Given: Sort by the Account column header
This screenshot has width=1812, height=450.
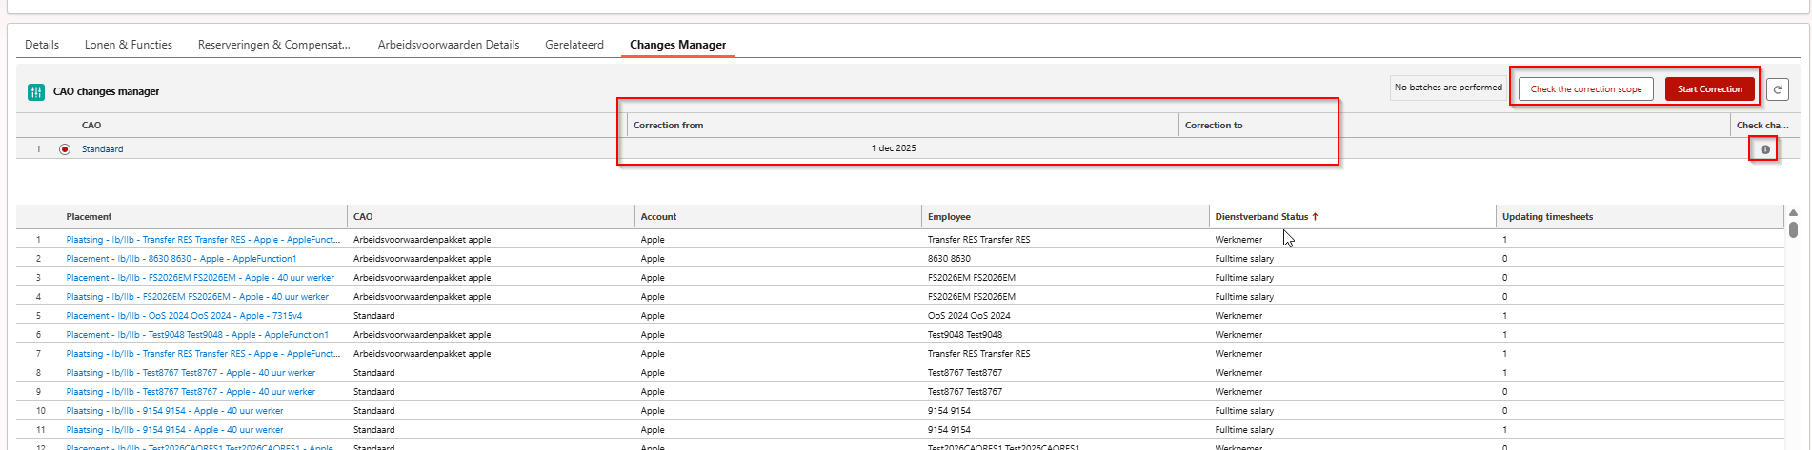Looking at the screenshot, I should point(658,217).
